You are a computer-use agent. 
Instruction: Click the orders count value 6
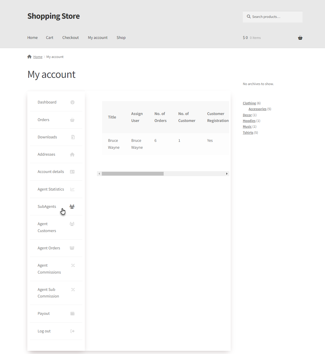point(156,141)
